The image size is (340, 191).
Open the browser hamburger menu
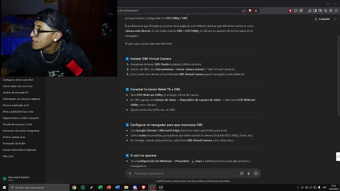[336, 11]
